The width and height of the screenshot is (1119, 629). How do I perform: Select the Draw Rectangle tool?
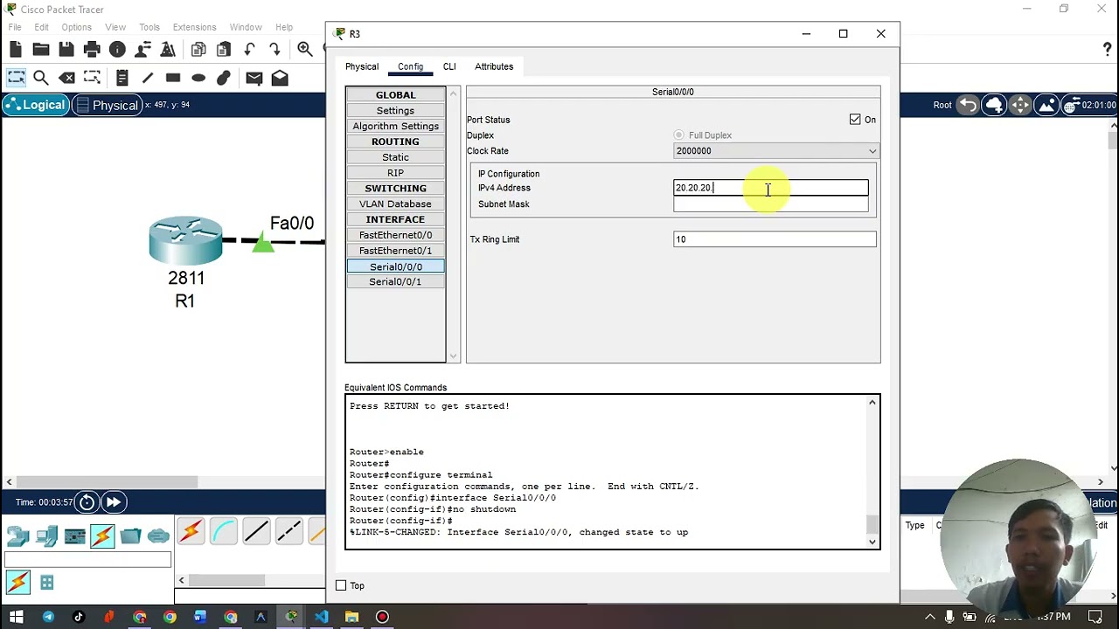(173, 78)
